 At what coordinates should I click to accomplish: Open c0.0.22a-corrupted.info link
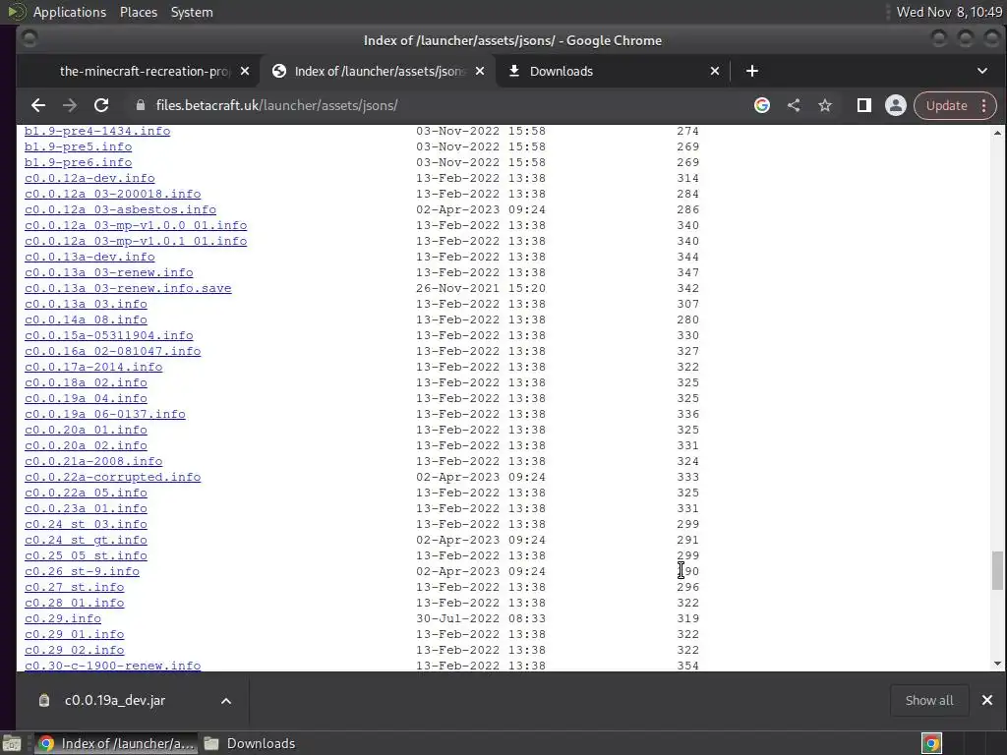pyautogui.click(x=113, y=477)
